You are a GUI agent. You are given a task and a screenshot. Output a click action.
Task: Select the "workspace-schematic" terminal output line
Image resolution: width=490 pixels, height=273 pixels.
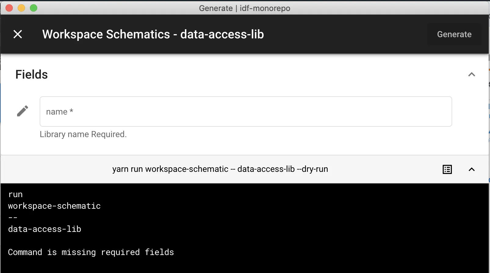pyautogui.click(x=54, y=206)
